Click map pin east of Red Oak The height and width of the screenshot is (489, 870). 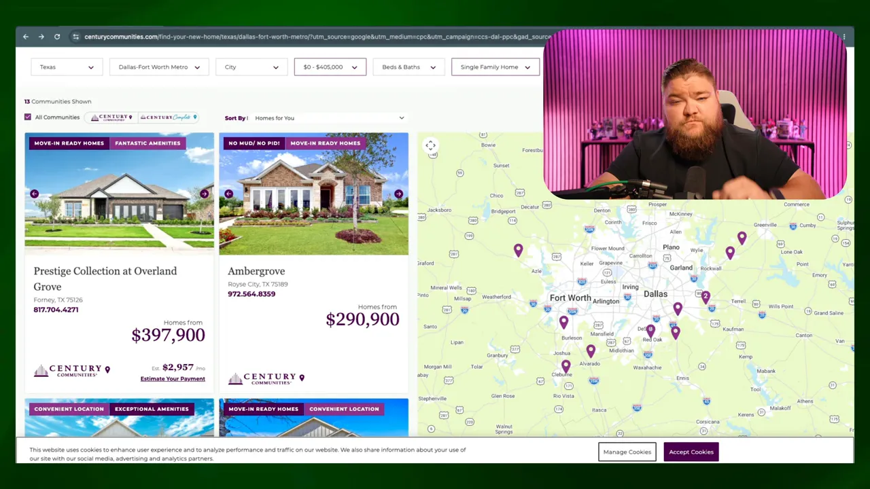pyautogui.click(x=675, y=333)
